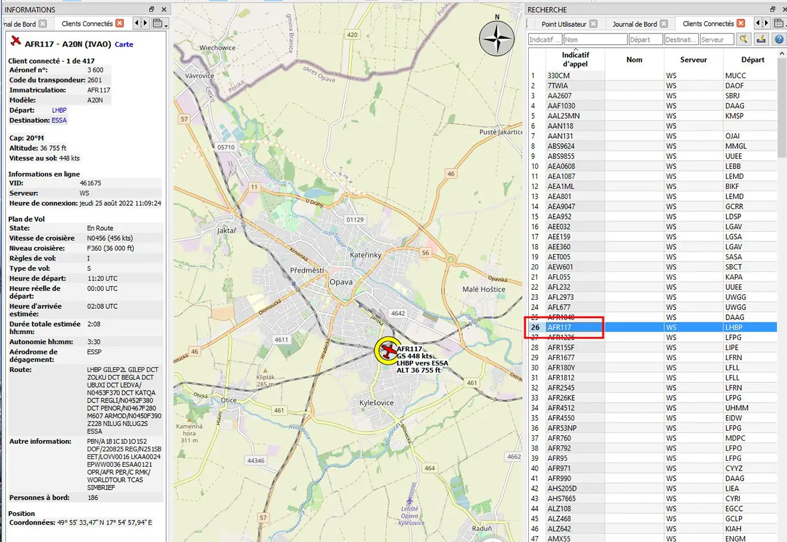Switch to Journal de Bord tab in Recherche

coord(634,24)
